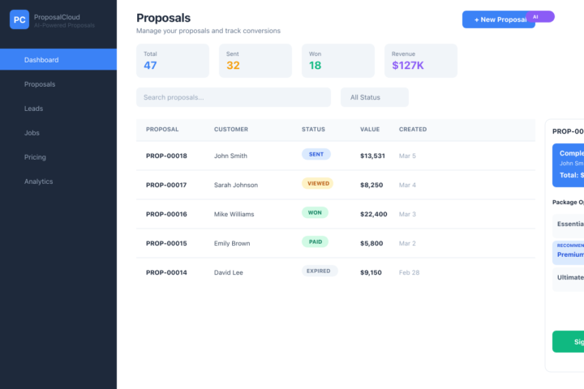Click the $22,400 value cell
Viewport: 584px width, 389px height.
click(x=374, y=214)
